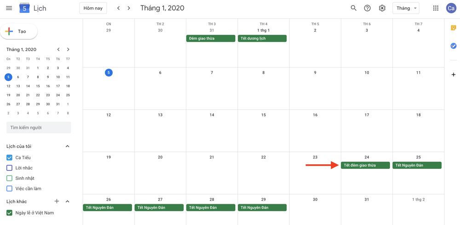The height and width of the screenshot is (225, 460).
Task: Open the help question mark icon
Action: click(367, 8)
